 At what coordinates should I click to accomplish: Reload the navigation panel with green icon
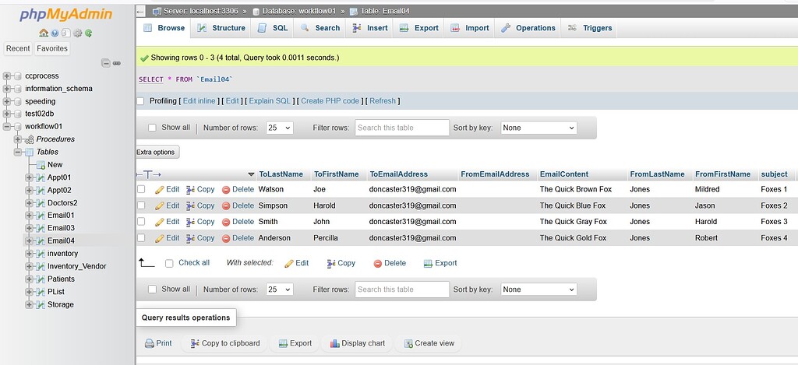coord(89,33)
